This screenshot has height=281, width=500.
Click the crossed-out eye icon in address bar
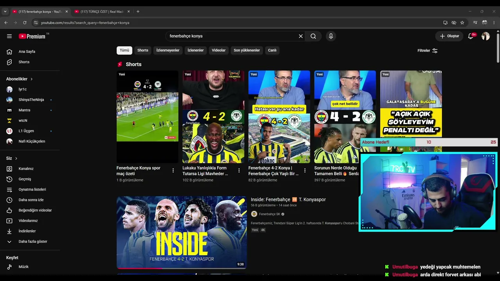click(x=454, y=23)
